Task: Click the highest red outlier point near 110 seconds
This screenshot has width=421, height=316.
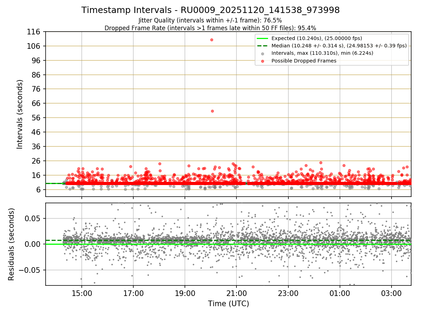Action: tap(212, 40)
